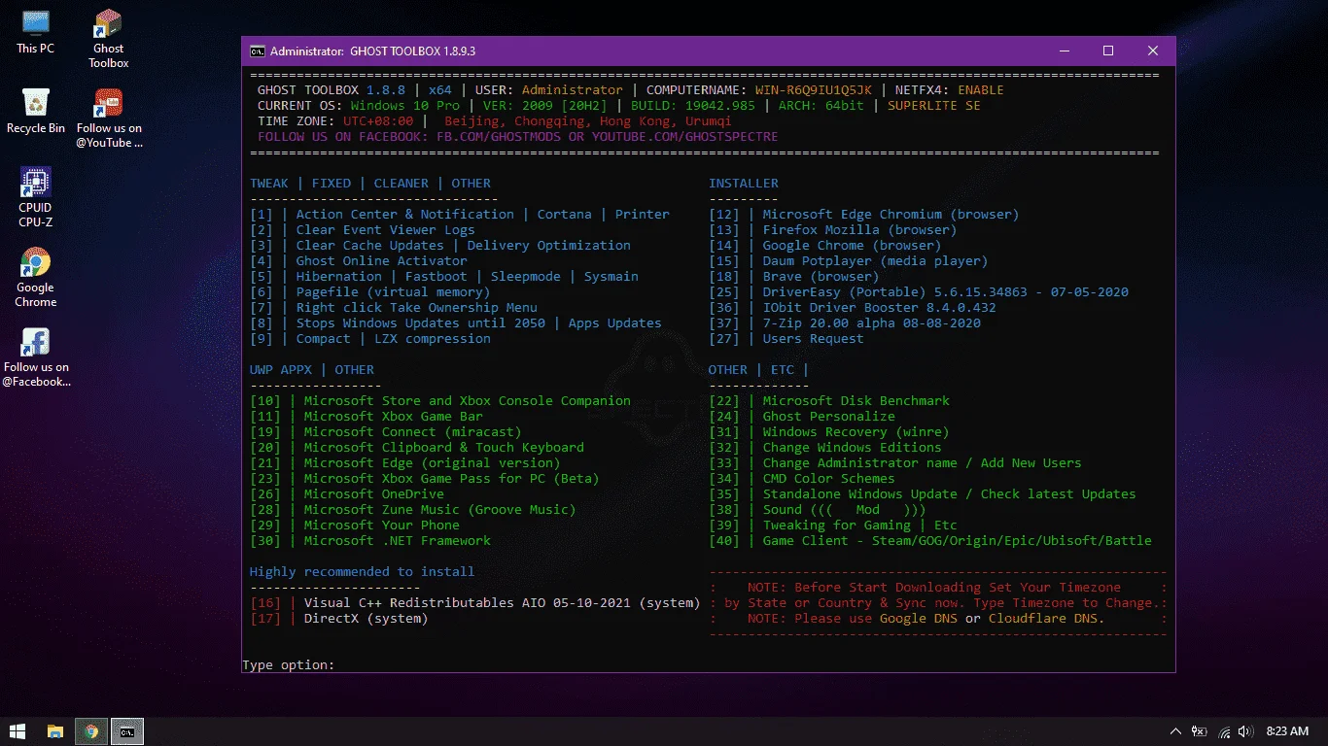Click the 'Users Request' option

(x=814, y=339)
